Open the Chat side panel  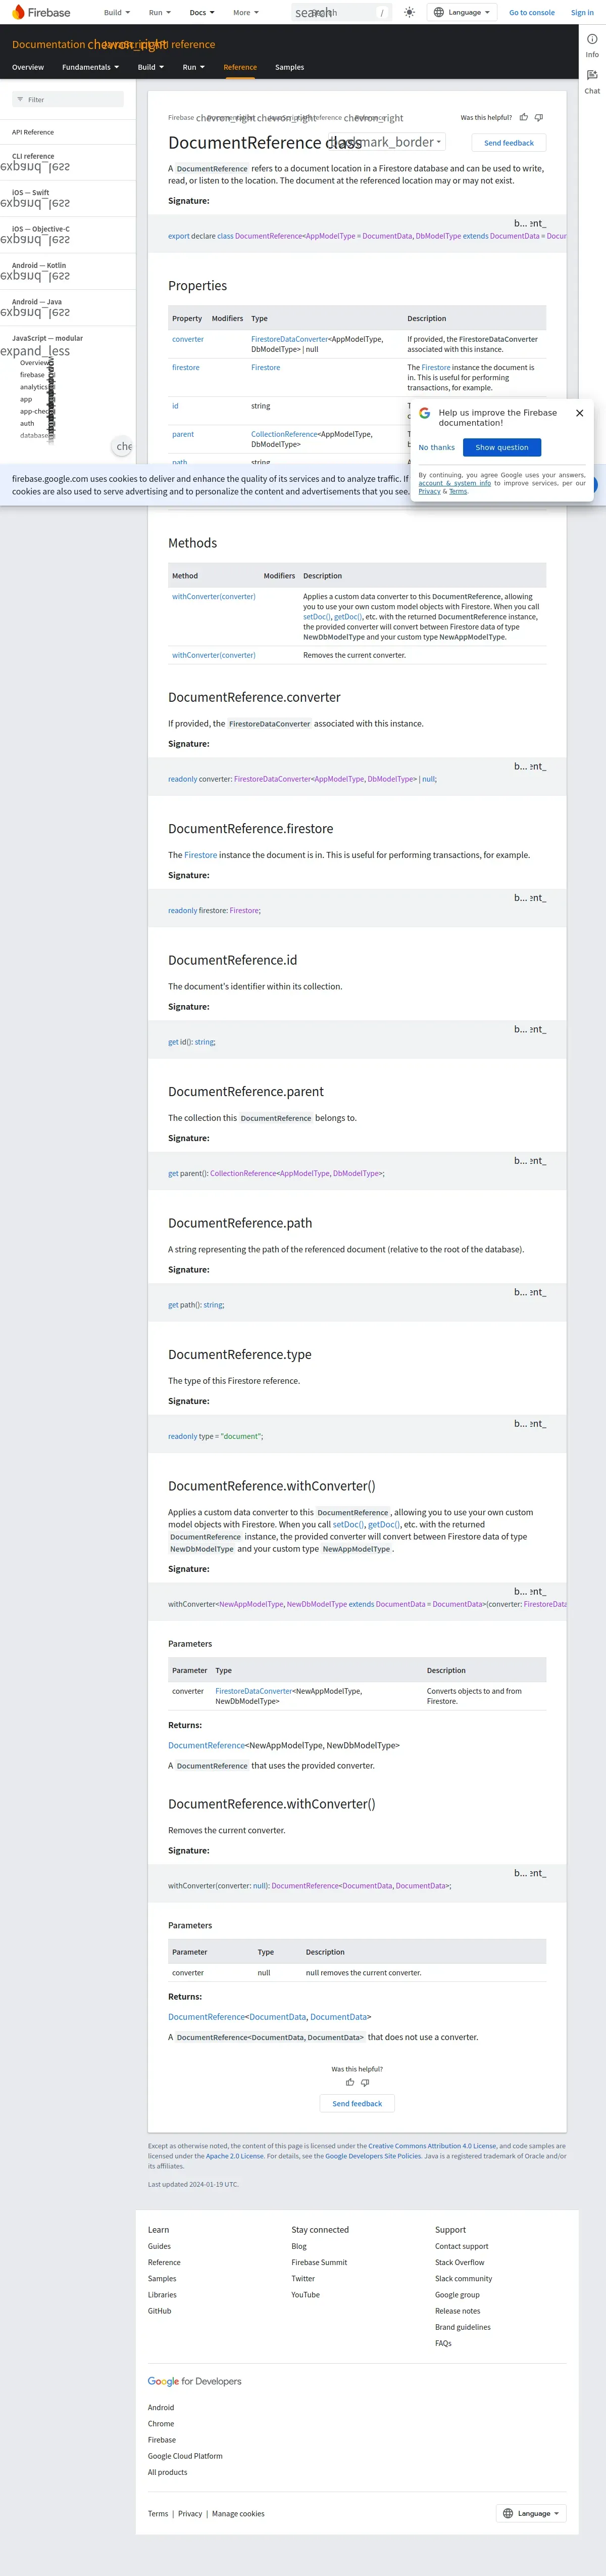click(592, 80)
